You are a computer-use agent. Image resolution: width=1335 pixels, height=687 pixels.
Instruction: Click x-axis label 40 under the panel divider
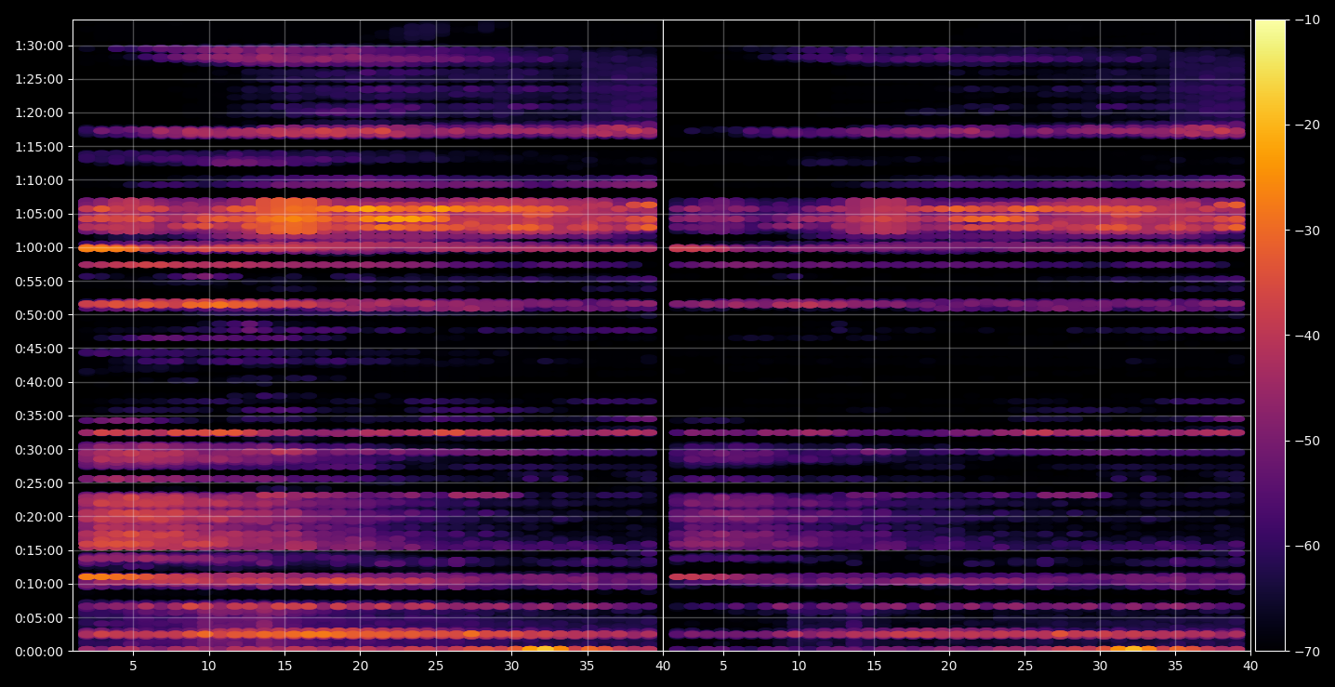[x=663, y=667]
